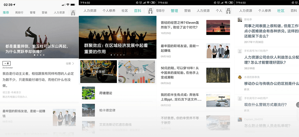Open the 帕卡德定律 entry
299x137 pixels.
117,110
